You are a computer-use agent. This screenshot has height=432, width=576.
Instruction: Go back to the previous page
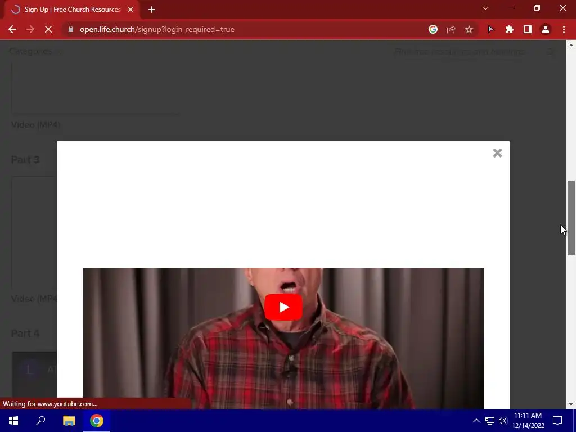pos(12,29)
